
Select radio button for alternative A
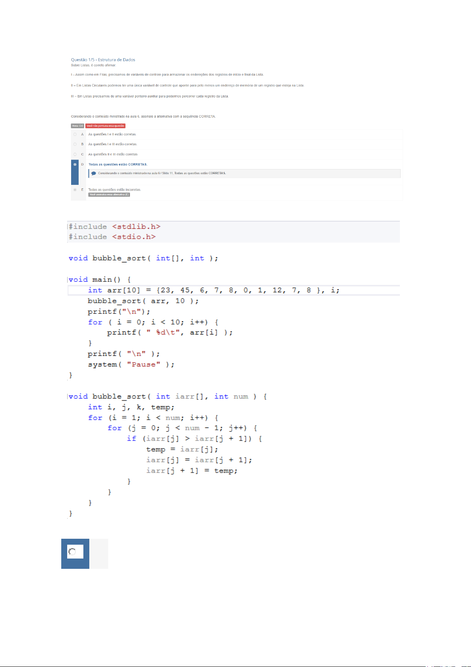[x=75, y=134]
